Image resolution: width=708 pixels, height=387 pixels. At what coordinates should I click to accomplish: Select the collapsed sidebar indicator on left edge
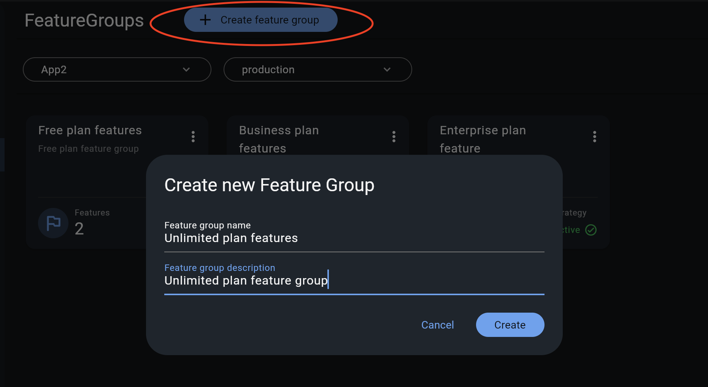tap(2, 155)
